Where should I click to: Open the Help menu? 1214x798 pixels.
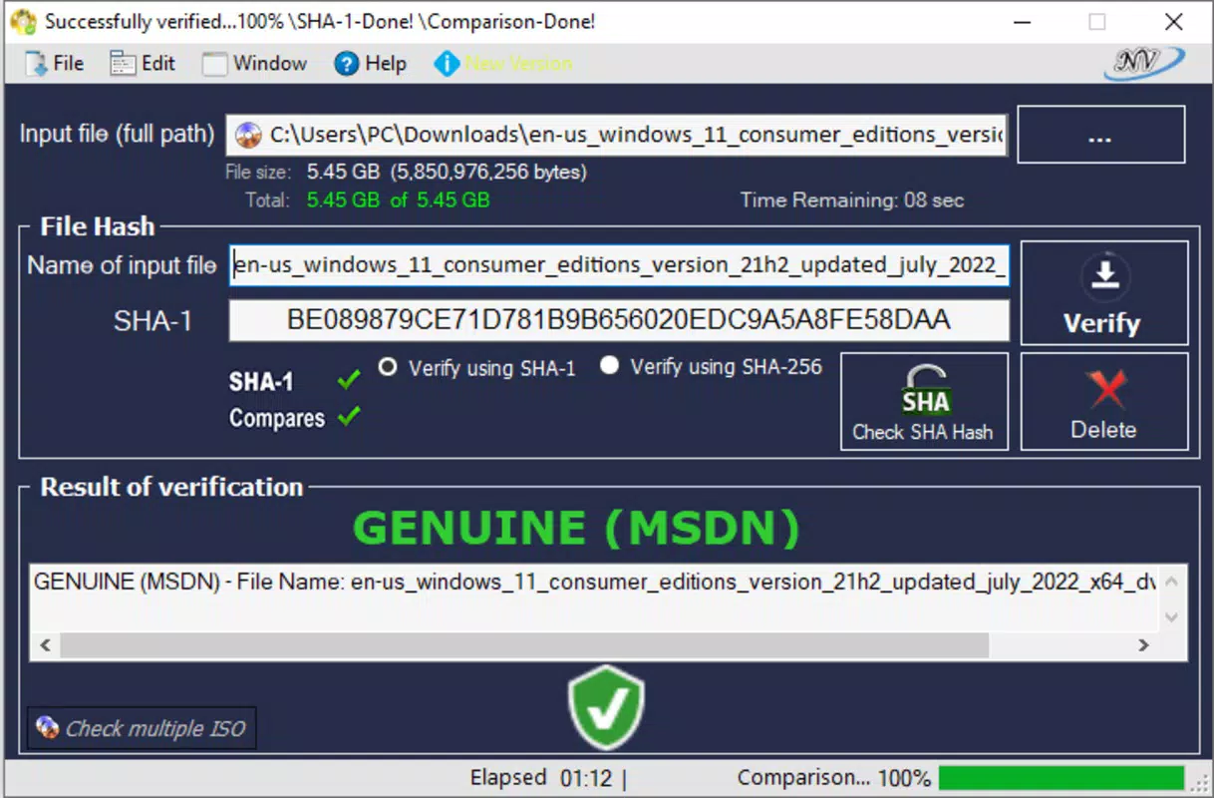pyautogui.click(x=371, y=64)
